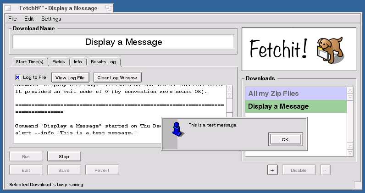
Task: Dismiss the test message with OK
Action: (x=285, y=139)
